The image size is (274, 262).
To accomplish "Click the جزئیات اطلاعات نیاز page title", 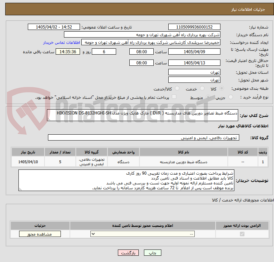I will [x=248, y=9].
